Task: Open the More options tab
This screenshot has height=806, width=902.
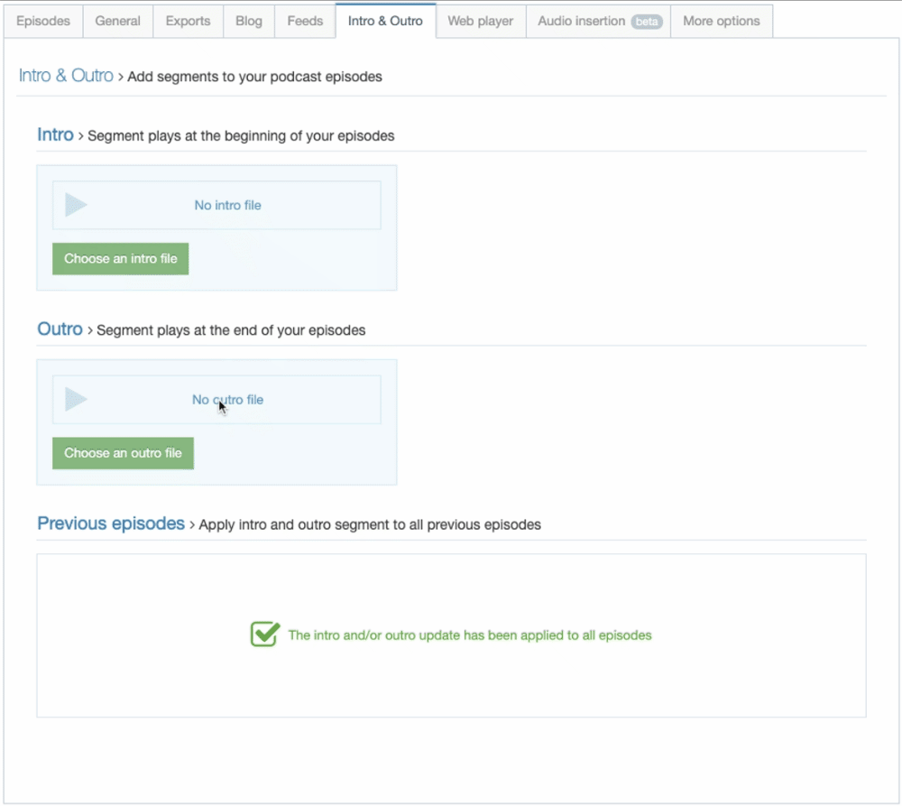Action: (722, 22)
